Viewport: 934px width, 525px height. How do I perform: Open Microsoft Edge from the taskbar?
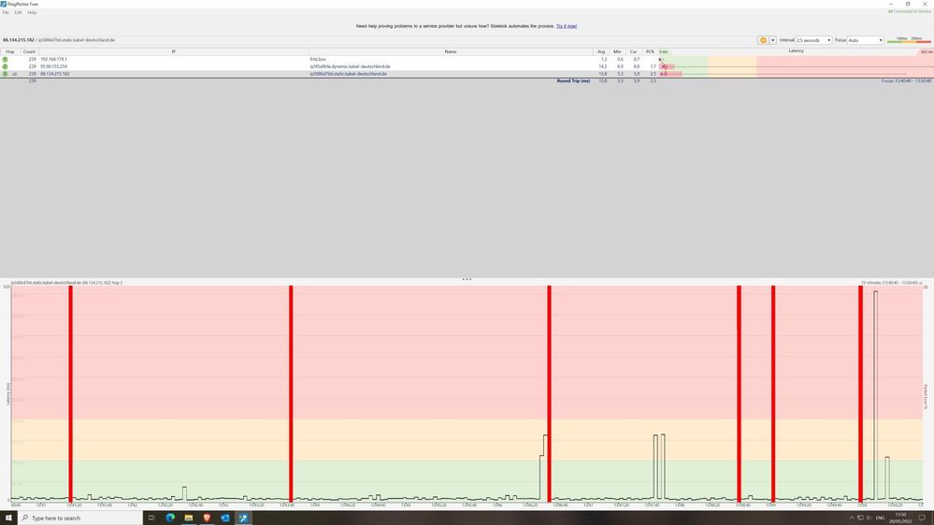coord(170,518)
